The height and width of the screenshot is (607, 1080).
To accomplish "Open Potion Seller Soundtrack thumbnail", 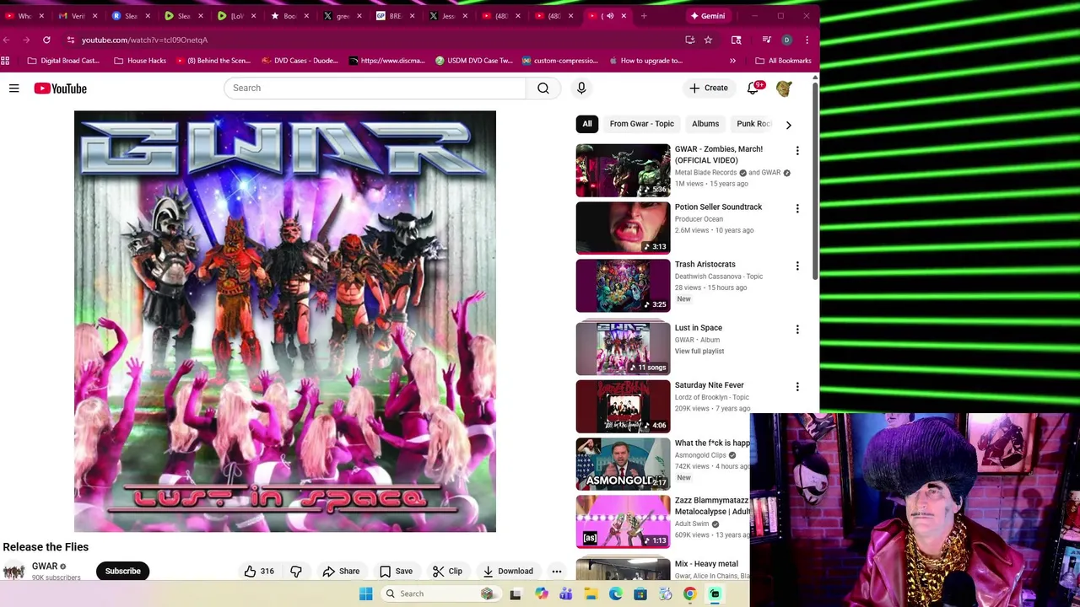I will pos(623,228).
